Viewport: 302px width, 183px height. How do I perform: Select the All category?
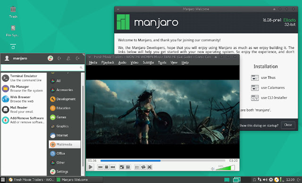point(64,81)
